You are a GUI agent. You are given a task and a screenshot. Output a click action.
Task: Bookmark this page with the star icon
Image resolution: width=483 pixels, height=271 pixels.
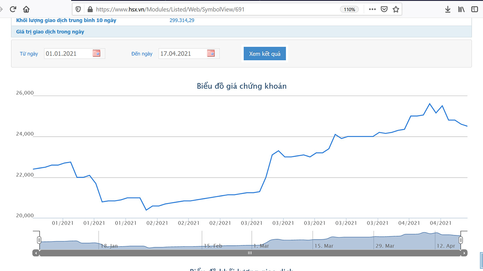point(396,10)
